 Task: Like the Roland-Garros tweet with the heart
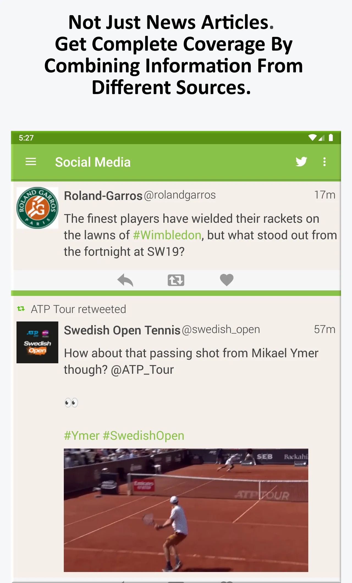[x=226, y=280]
